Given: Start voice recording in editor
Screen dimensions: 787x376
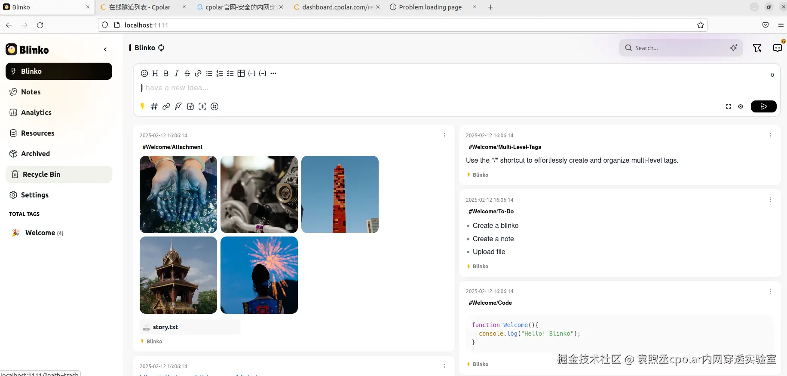Looking at the screenshot, I should [x=202, y=106].
